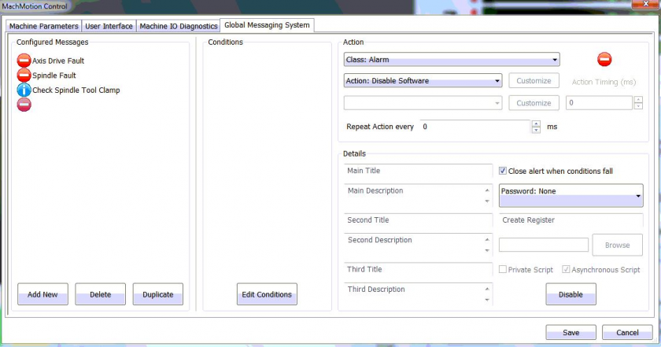Click Second Description down scroll arrow
Viewport: 661px width, 347px height.
pos(487,250)
